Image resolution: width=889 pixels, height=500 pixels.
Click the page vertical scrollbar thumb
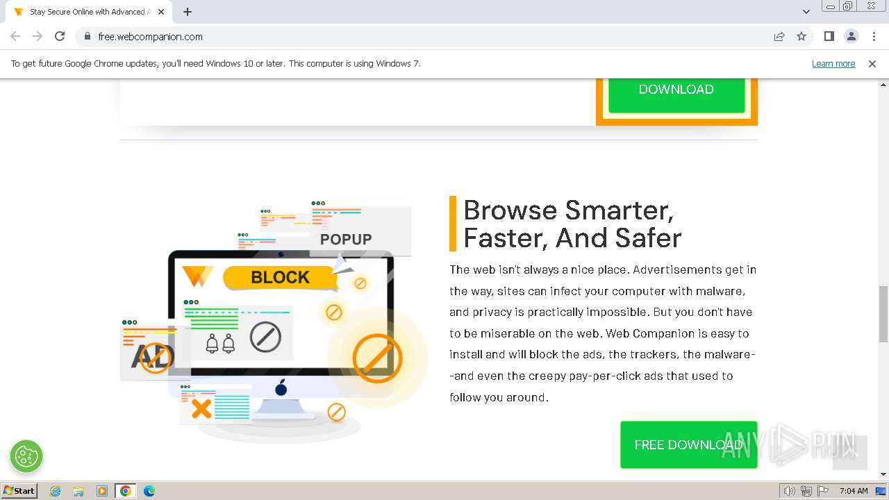pos(883,314)
